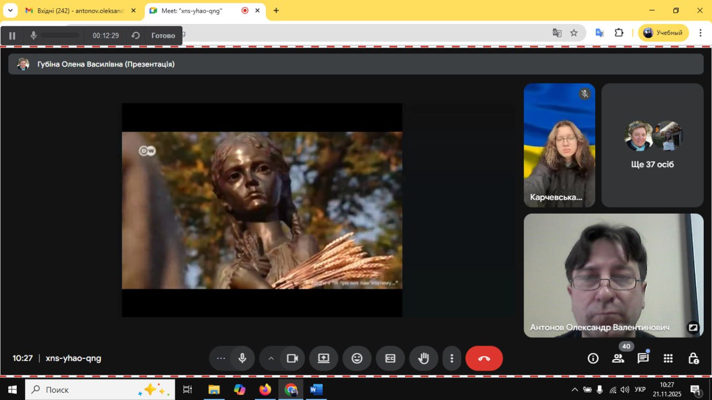Open the tile showing Ще 37 осіб
This screenshot has width=712, height=400.
tap(652, 145)
